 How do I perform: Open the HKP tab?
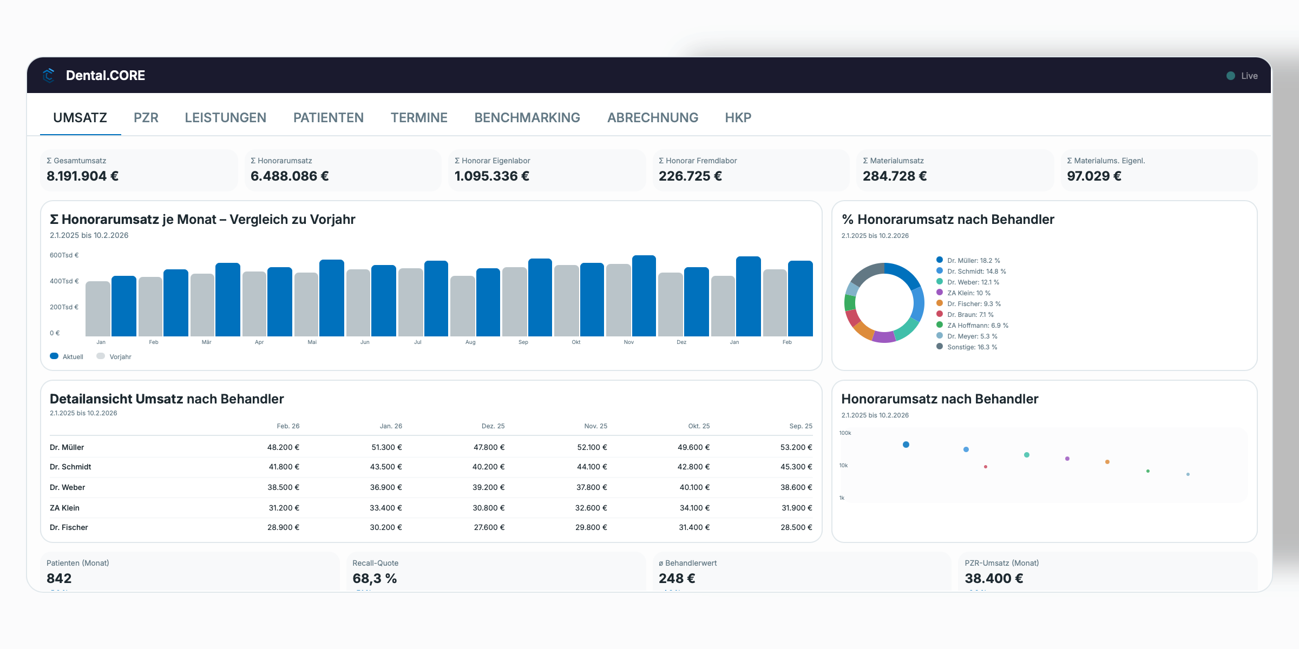pyautogui.click(x=738, y=117)
